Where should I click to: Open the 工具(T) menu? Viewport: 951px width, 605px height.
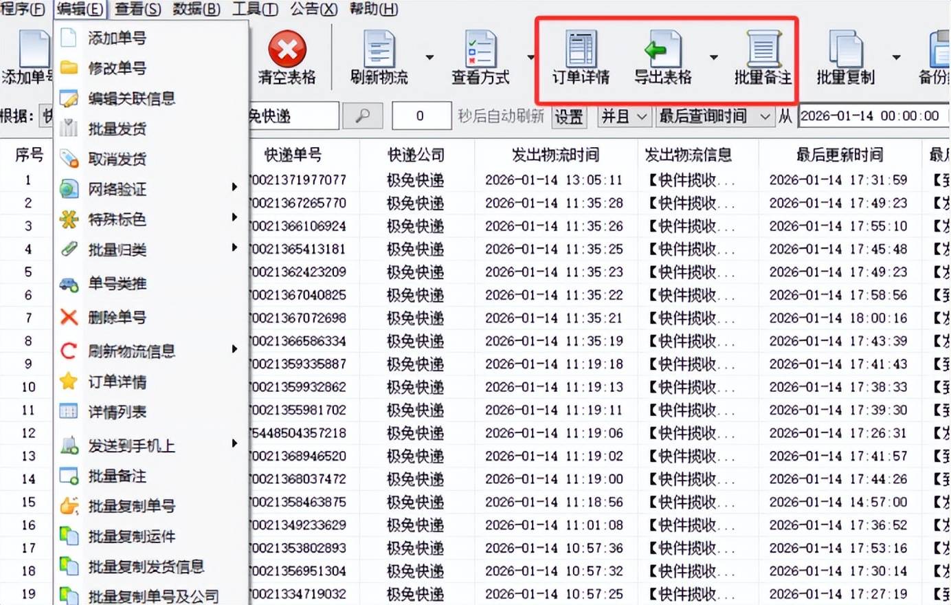pos(254,9)
